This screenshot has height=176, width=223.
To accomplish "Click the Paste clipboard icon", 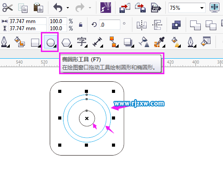I will 38,8.
